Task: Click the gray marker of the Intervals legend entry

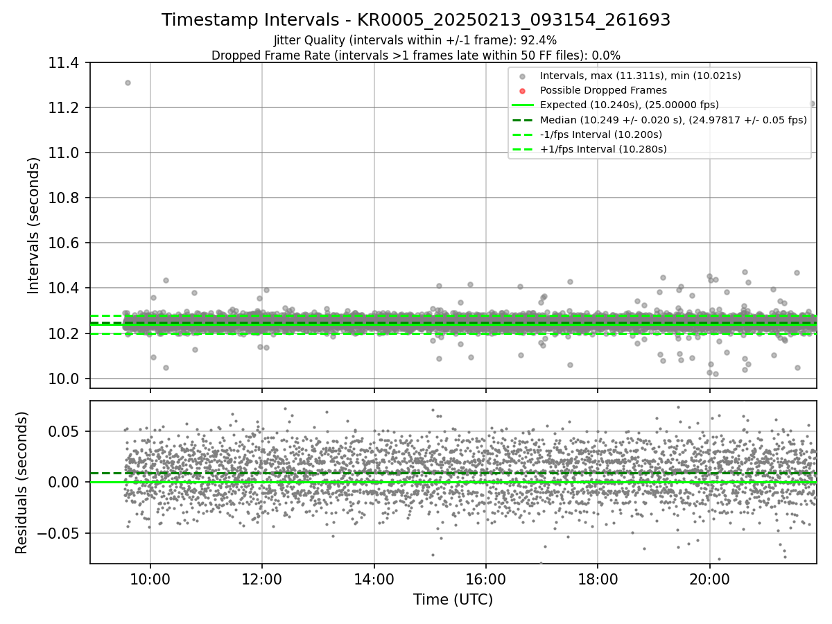Action: tap(523, 76)
